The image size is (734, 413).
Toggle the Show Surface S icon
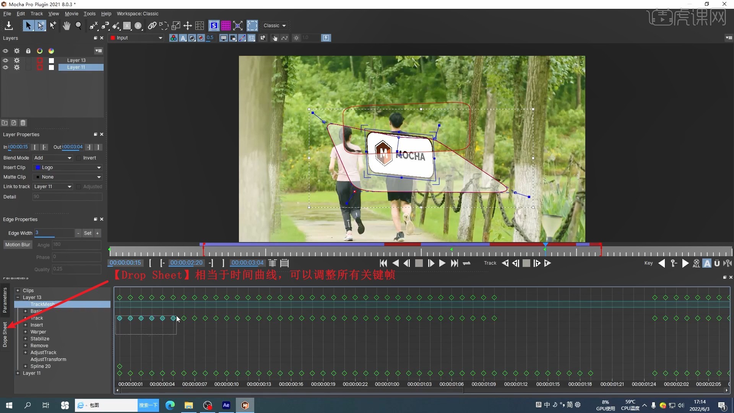pyautogui.click(x=214, y=26)
